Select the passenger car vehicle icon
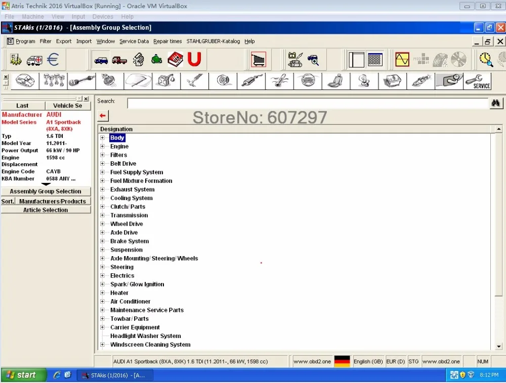Image resolution: width=506 pixels, height=383 pixels. pyautogui.click(x=101, y=60)
